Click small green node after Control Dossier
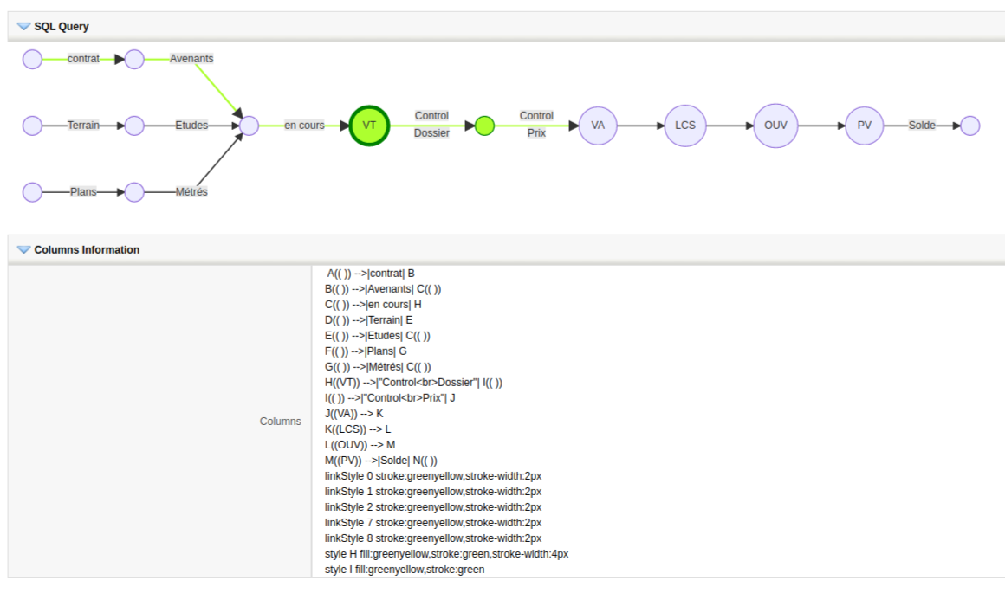 (485, 126)
